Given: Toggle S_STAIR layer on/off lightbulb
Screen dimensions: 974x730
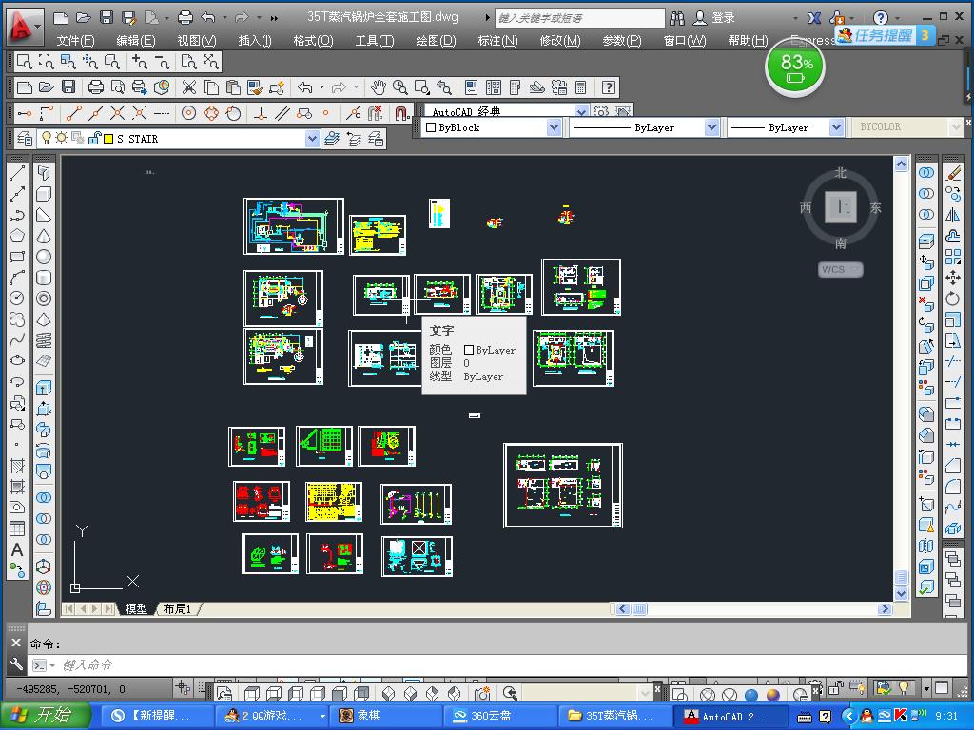Looking at the screenshot, I should [47, 138].
